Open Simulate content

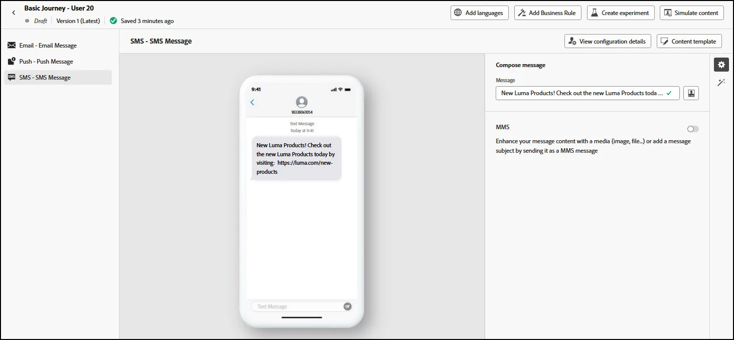(x=691, y=13)
